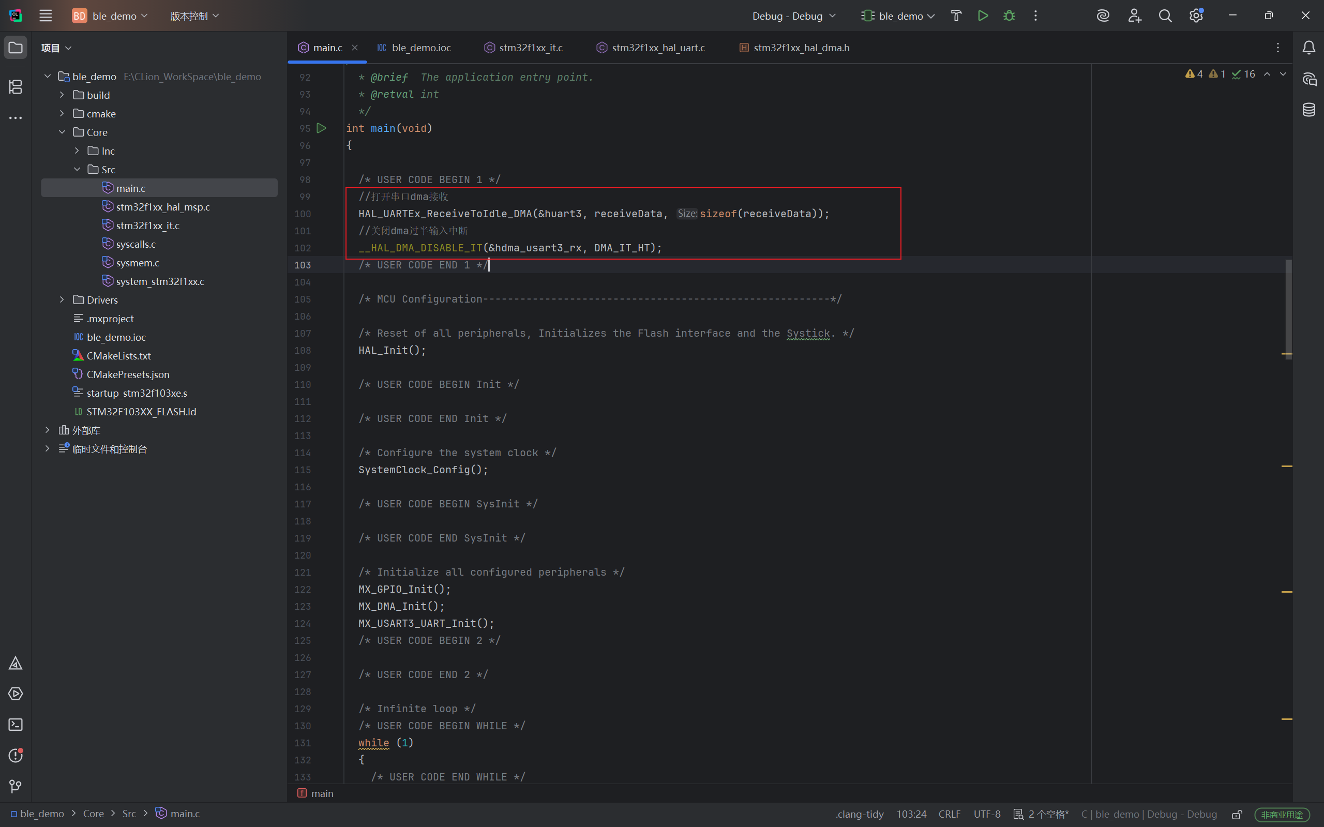The image size is (1324, 827).
Task: Click the Build hammer icon
Action: (956, 16)
